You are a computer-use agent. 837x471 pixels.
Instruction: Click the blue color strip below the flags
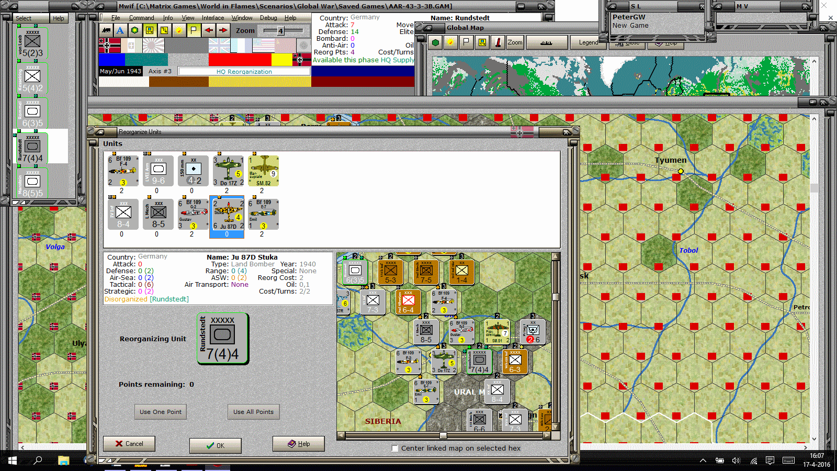tap(112, 60)
